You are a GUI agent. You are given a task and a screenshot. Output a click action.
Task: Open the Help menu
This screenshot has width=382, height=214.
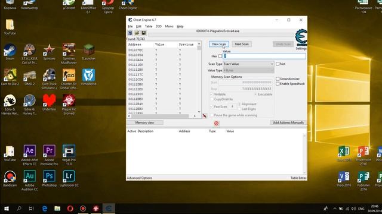coord(180,26)
